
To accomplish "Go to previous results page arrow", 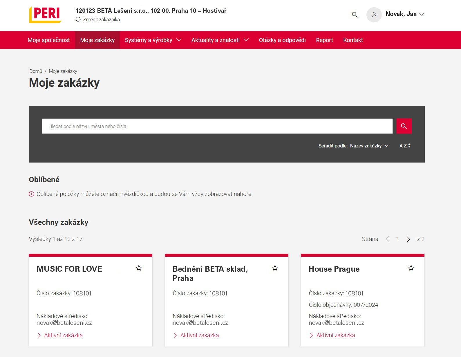I will [387, 239].
